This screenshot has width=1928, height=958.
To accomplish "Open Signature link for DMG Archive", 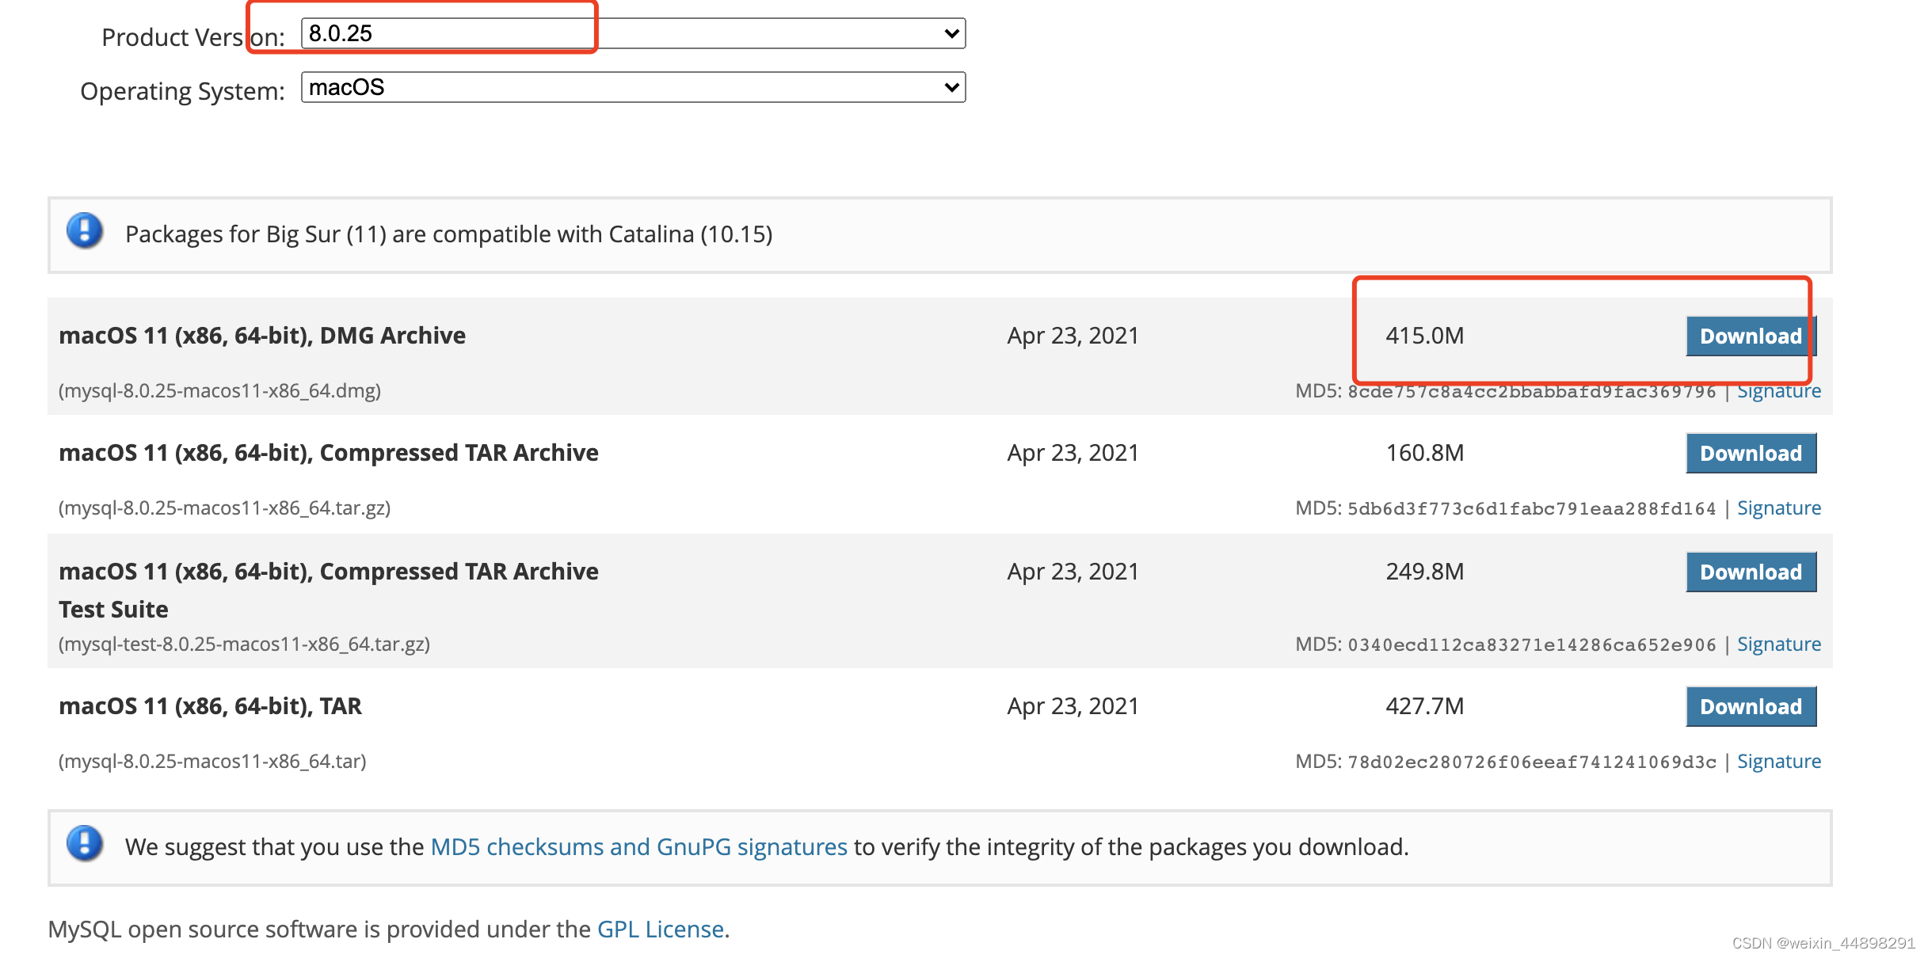I will [x=1778, y=392].
